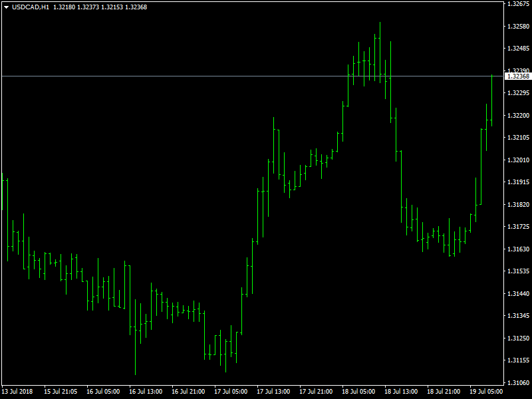
Task: Click time axis label 19 Jul 05:00
Action: point(486,392)
